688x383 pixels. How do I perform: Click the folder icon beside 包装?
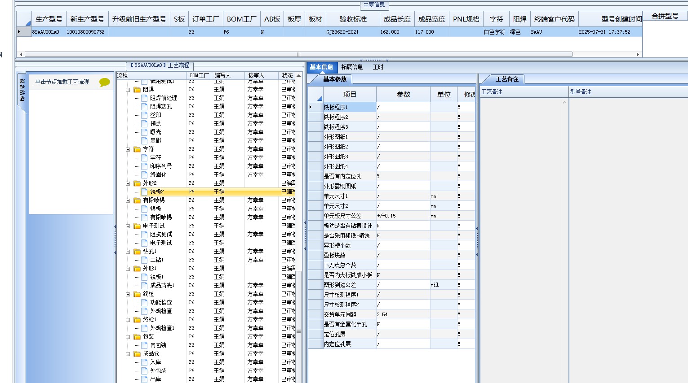pyautogui.click(x=138, y=337)
